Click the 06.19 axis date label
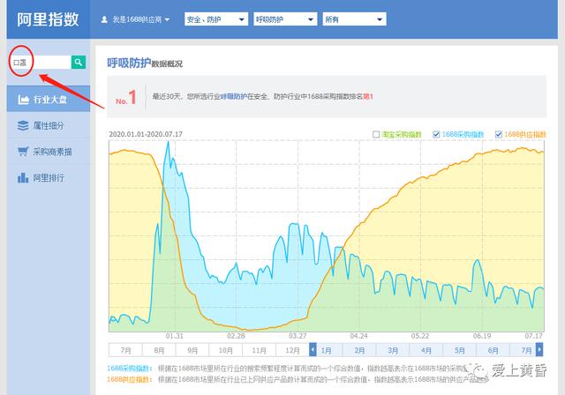The image size is (565, 395). click(482, 336)
